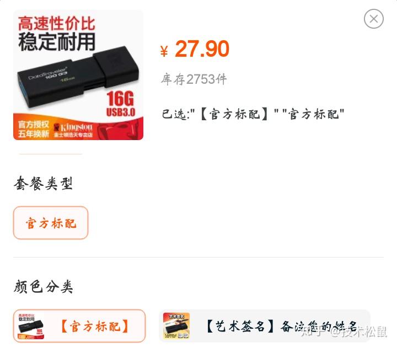Click the 27.90 price value

(x=202, y=49)
